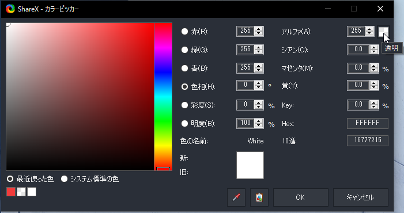This screenshot has width=404, height=213.
Task: Close the color picker window
Action: tap(380, 9)
